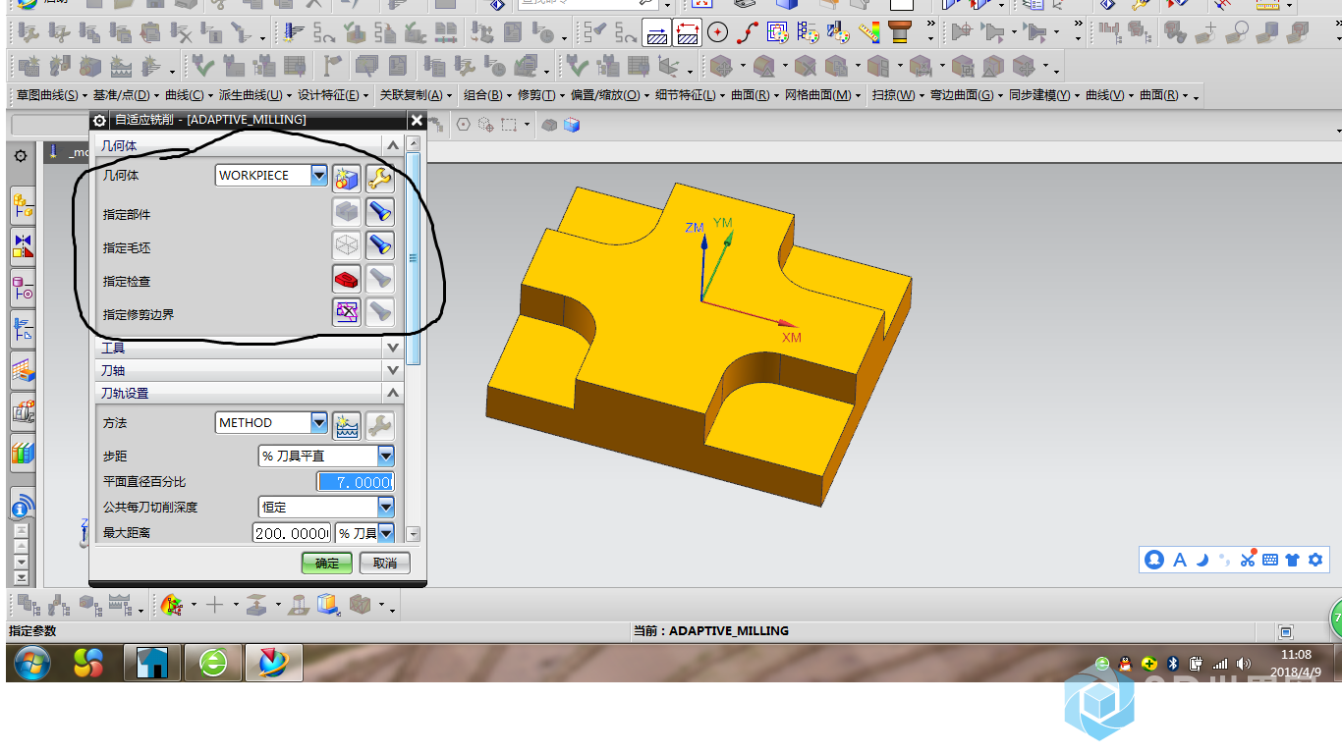1342x754 pixels.
Task: Click New Geometry icon beside WORKPIECE
Action: click(347, 178)
